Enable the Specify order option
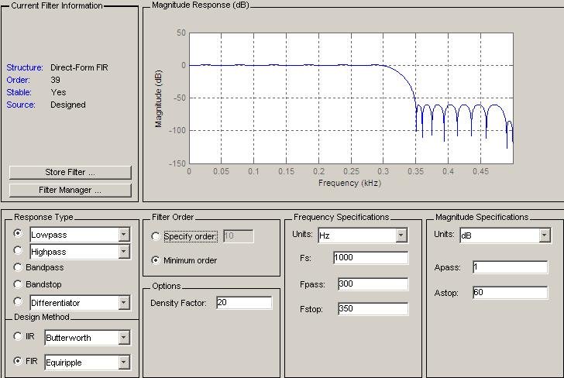This screenshot has height=378, width=564. pyautogui.click(x=156, y=236)
